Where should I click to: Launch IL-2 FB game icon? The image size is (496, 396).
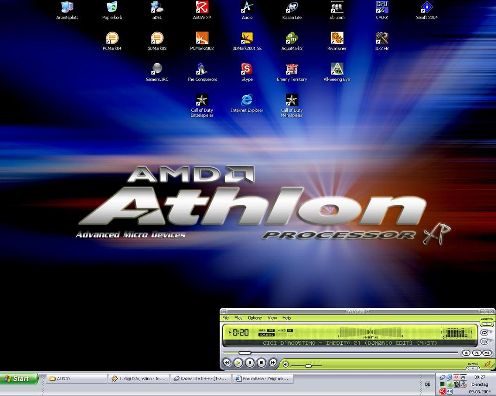click(x=382, y=41)
